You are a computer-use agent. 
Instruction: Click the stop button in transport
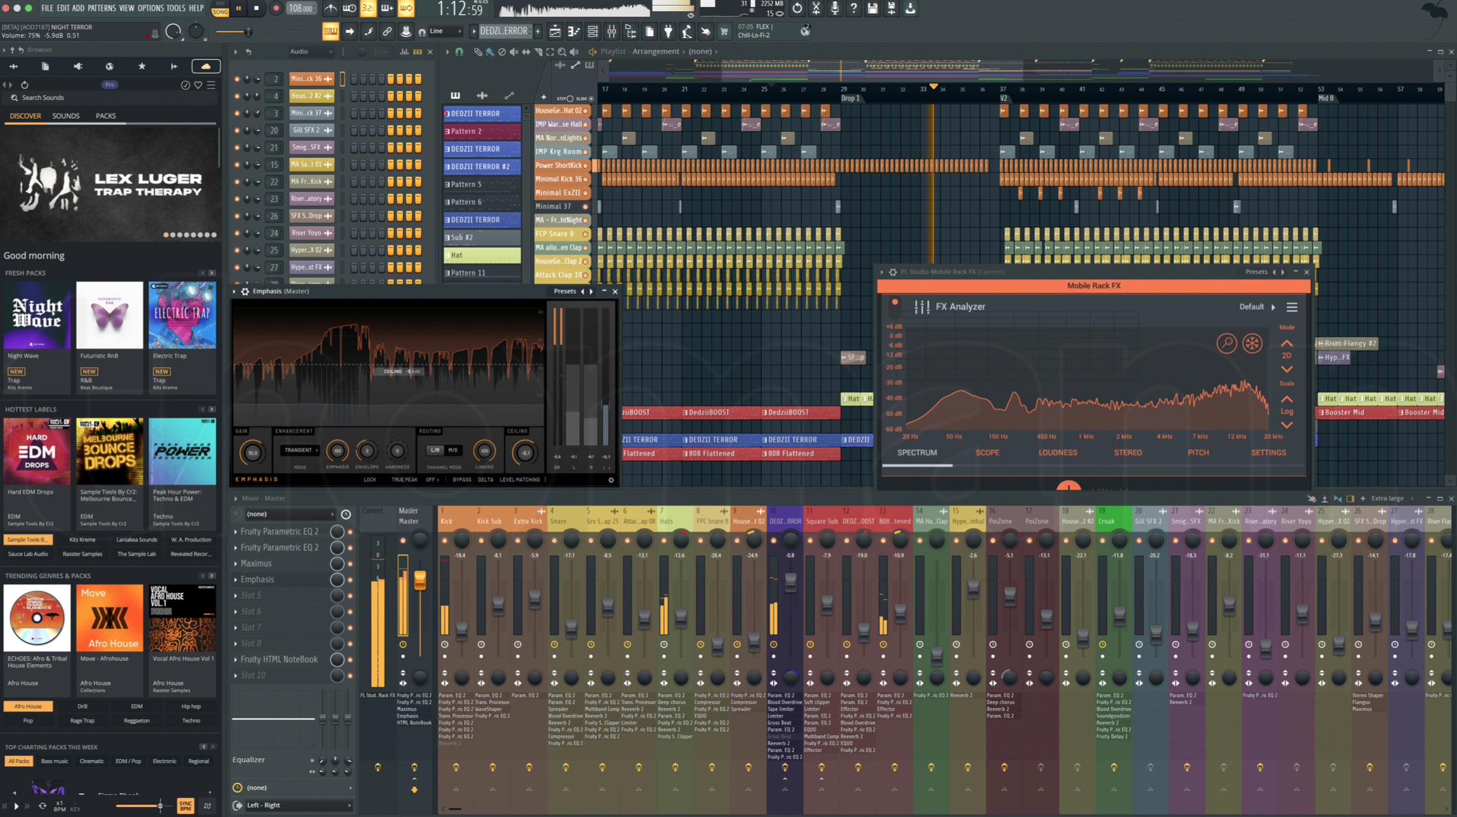pos(257,9)
